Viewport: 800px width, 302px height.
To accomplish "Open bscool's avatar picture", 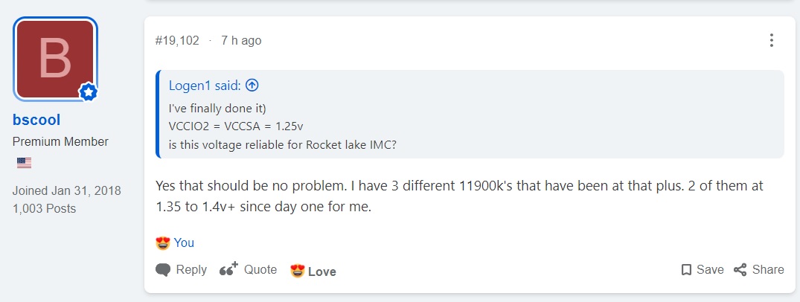I will click(x=55, y=59).
